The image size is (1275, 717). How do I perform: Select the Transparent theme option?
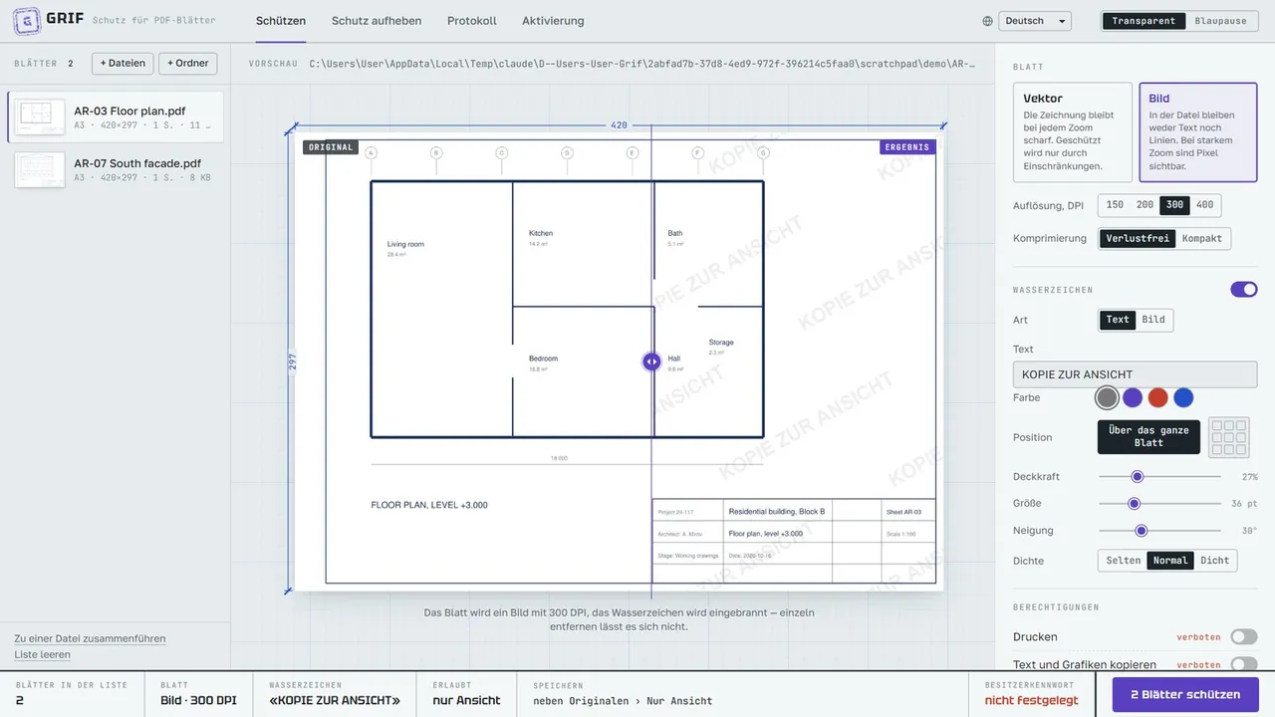point(1144,21)
